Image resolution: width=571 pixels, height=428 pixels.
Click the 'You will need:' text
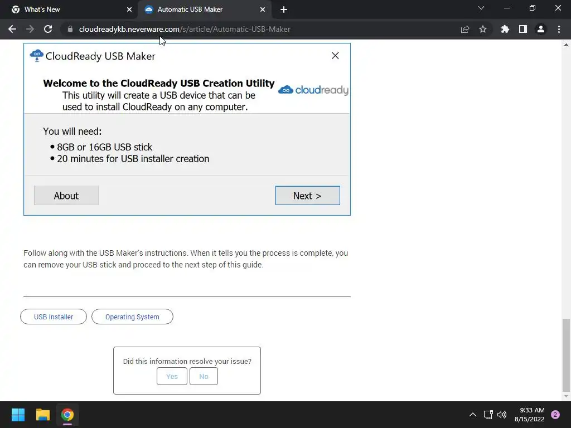[x=72, y=132]
